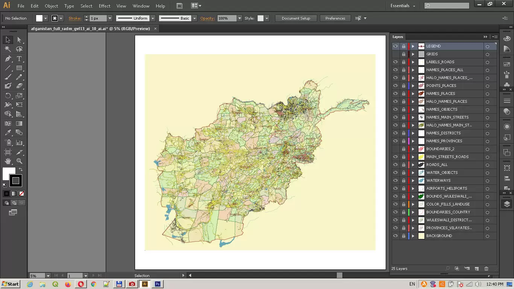The image size is (514, 289).
Task: Select the Pen tool
Action: [x=8, y=59]
